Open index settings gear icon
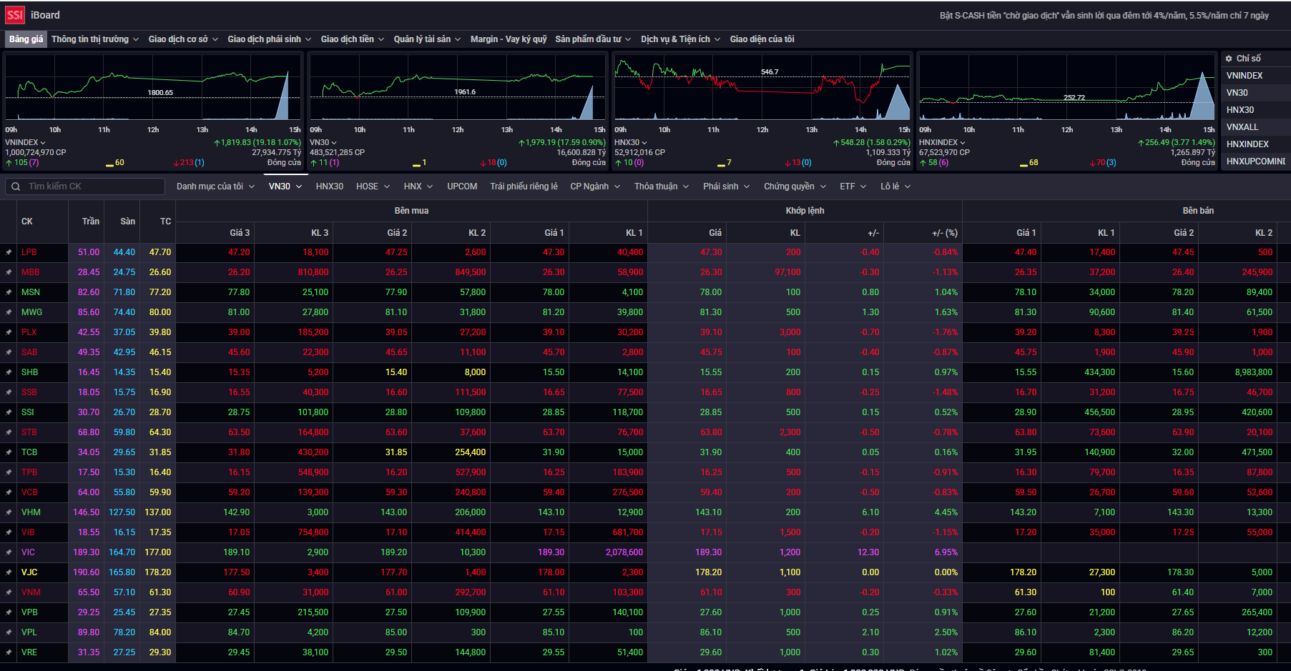The height and width of the screenshot is (671, 1291). coord(1229,59)
